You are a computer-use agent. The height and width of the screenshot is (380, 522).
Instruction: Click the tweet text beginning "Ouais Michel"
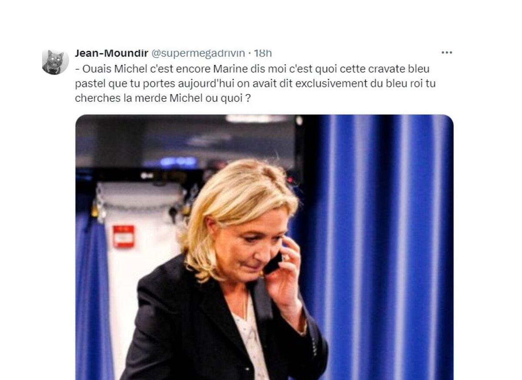pyautogui.click(x=255, y=83)
